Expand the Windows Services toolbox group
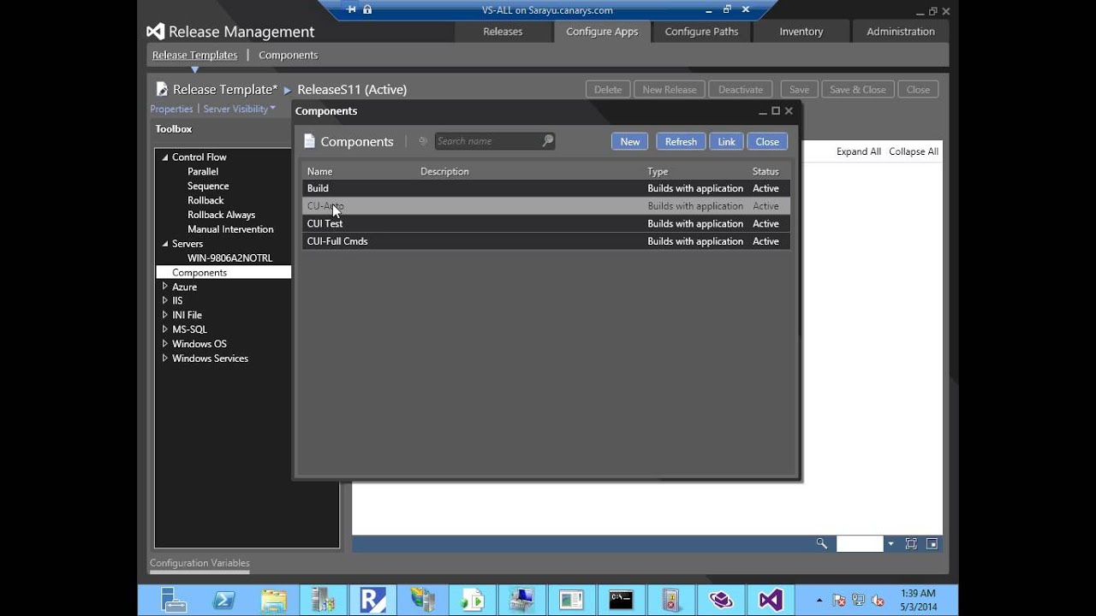Viewport: 1096px width, 616px height. (165, 358)
